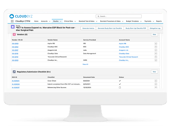Viewport: 171px width, 131px height.
Task: Open row actions menu for Aspire IRB
Action: pyautogui.click(x=156, y=44)
